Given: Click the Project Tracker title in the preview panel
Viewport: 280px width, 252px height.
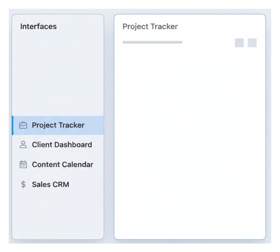Looking at the screenshot, I should click(150, 26).
